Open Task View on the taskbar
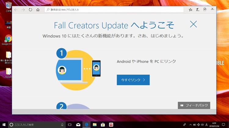The image size is (229, 128). 70,125
